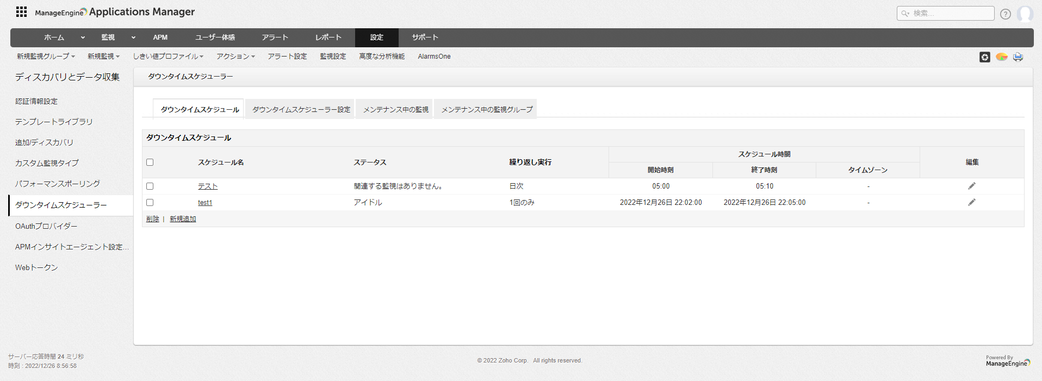
Task: Check the box for the test1 schedule
Action: pyautogui.click(x=150, y=203)
